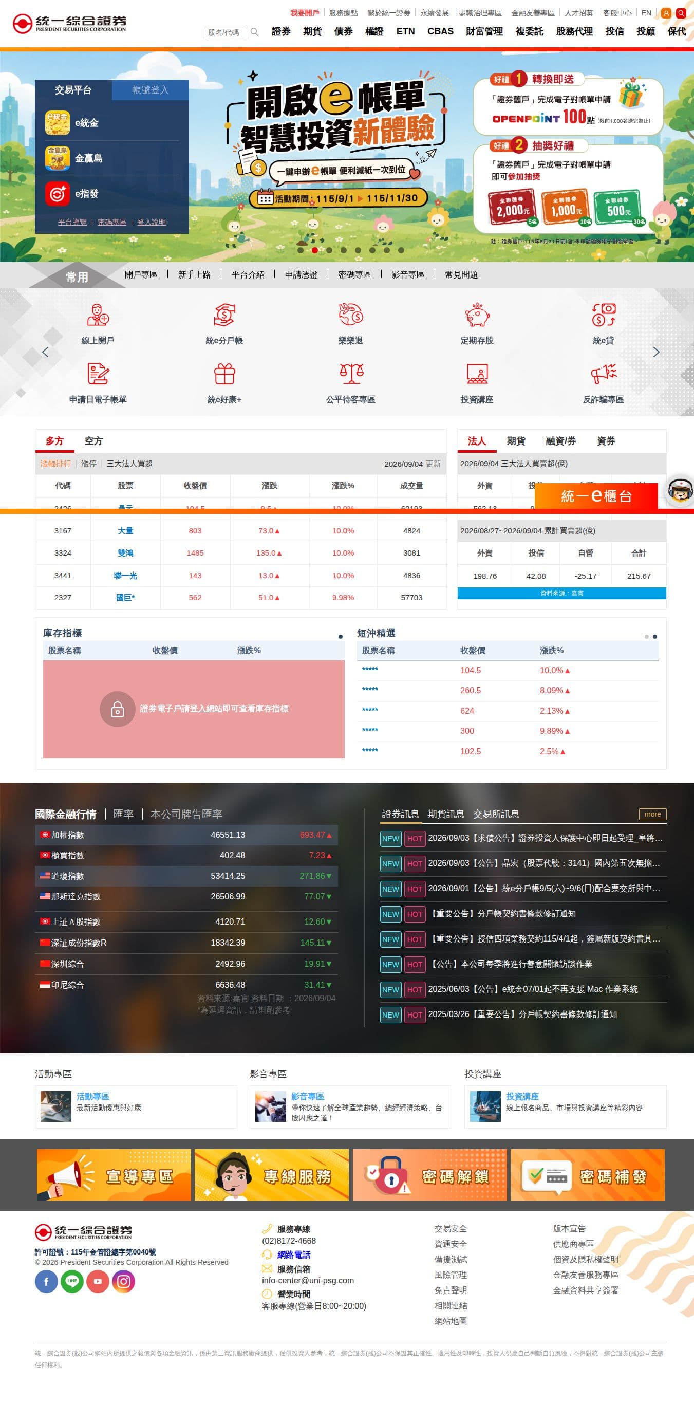Focus the 股名/代碼 search field

click(x=225, y=33)
